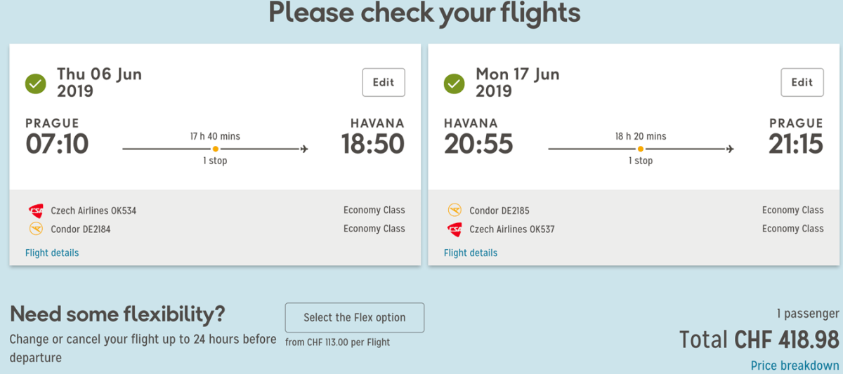Click the green checkmark beside Thu 06 Jun
843x374 pixels.
tap(36, 84)
